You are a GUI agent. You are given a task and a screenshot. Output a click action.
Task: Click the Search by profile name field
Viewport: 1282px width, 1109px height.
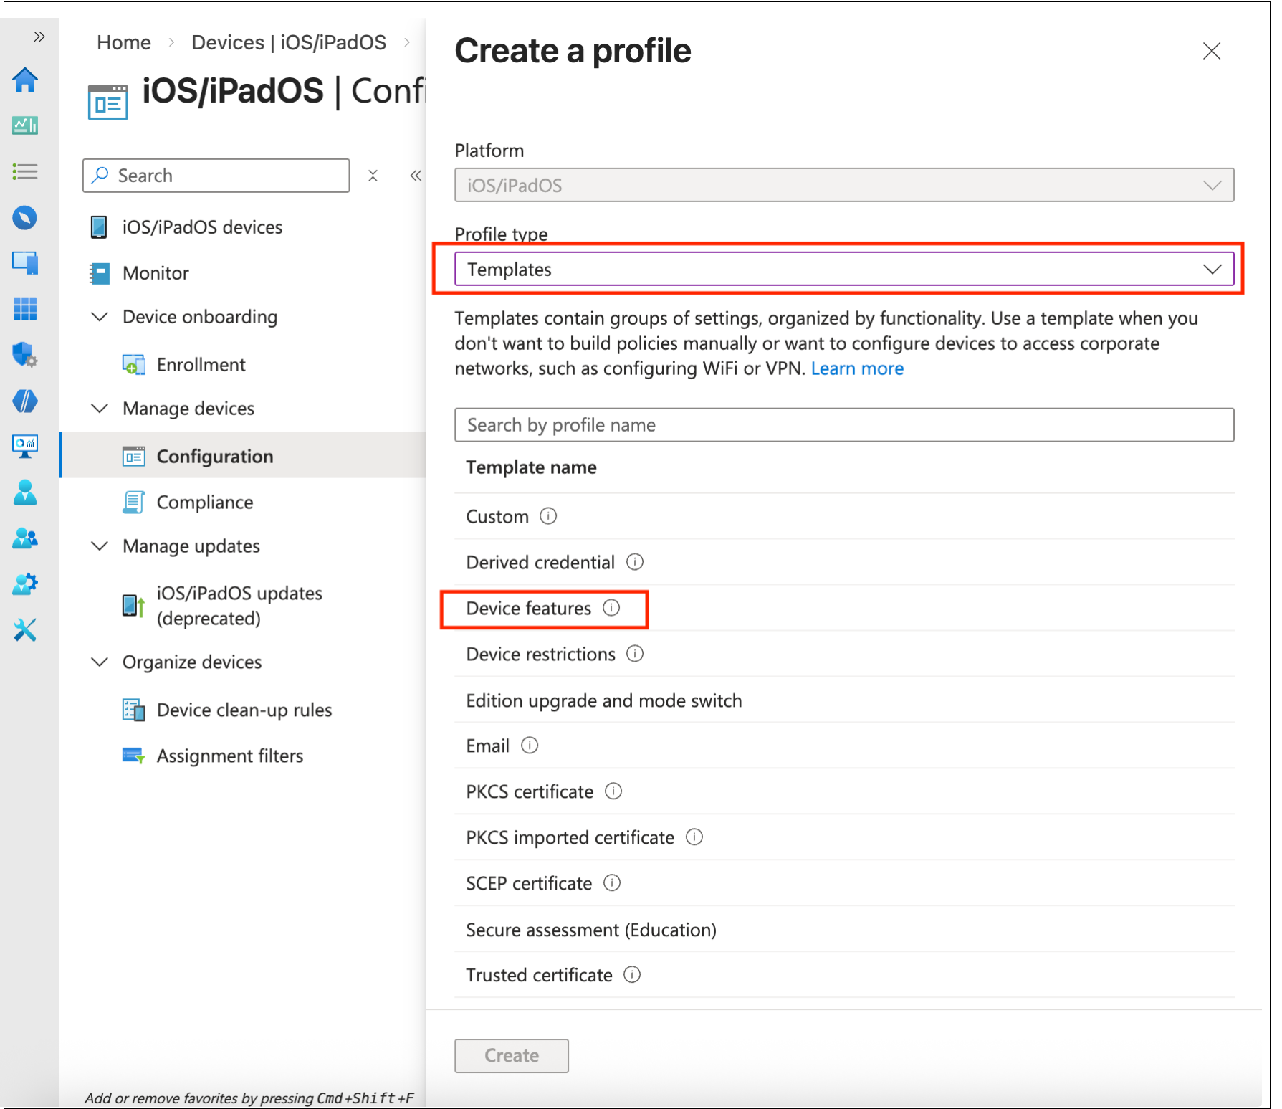[x=843, y=424]
